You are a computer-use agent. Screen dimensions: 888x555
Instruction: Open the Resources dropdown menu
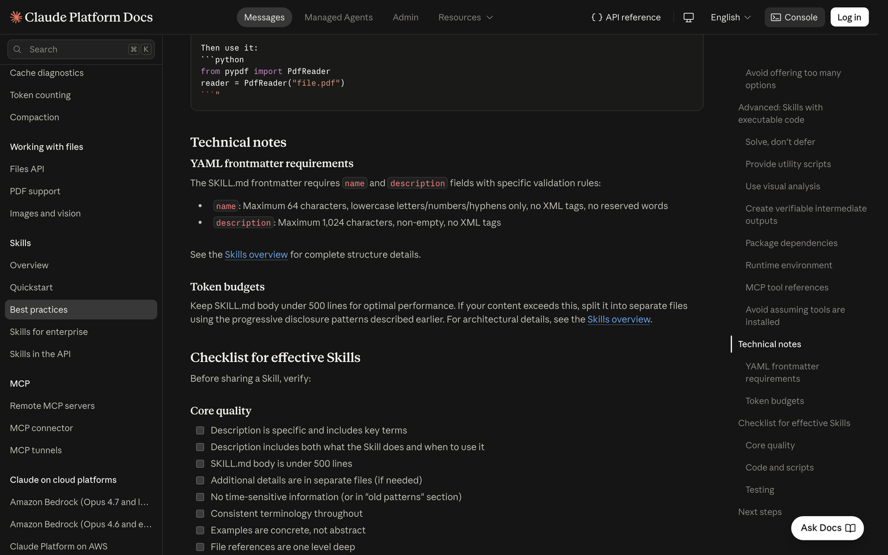coord(465,17)
